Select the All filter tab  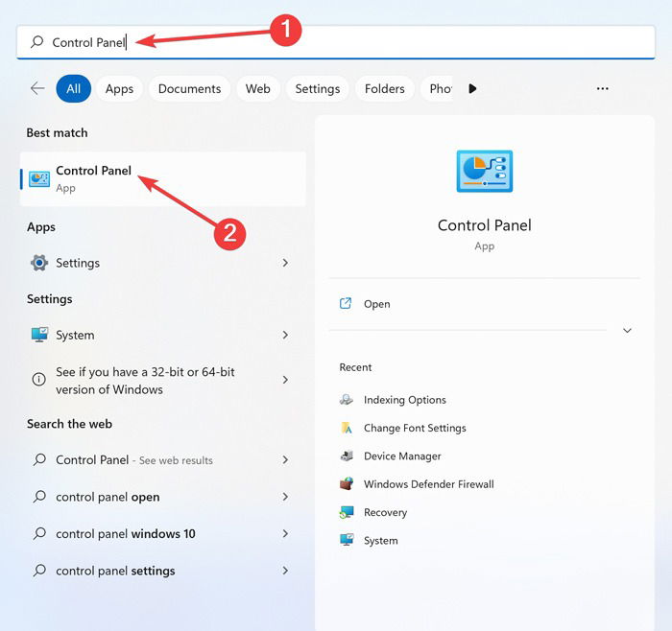click(73, 88)
